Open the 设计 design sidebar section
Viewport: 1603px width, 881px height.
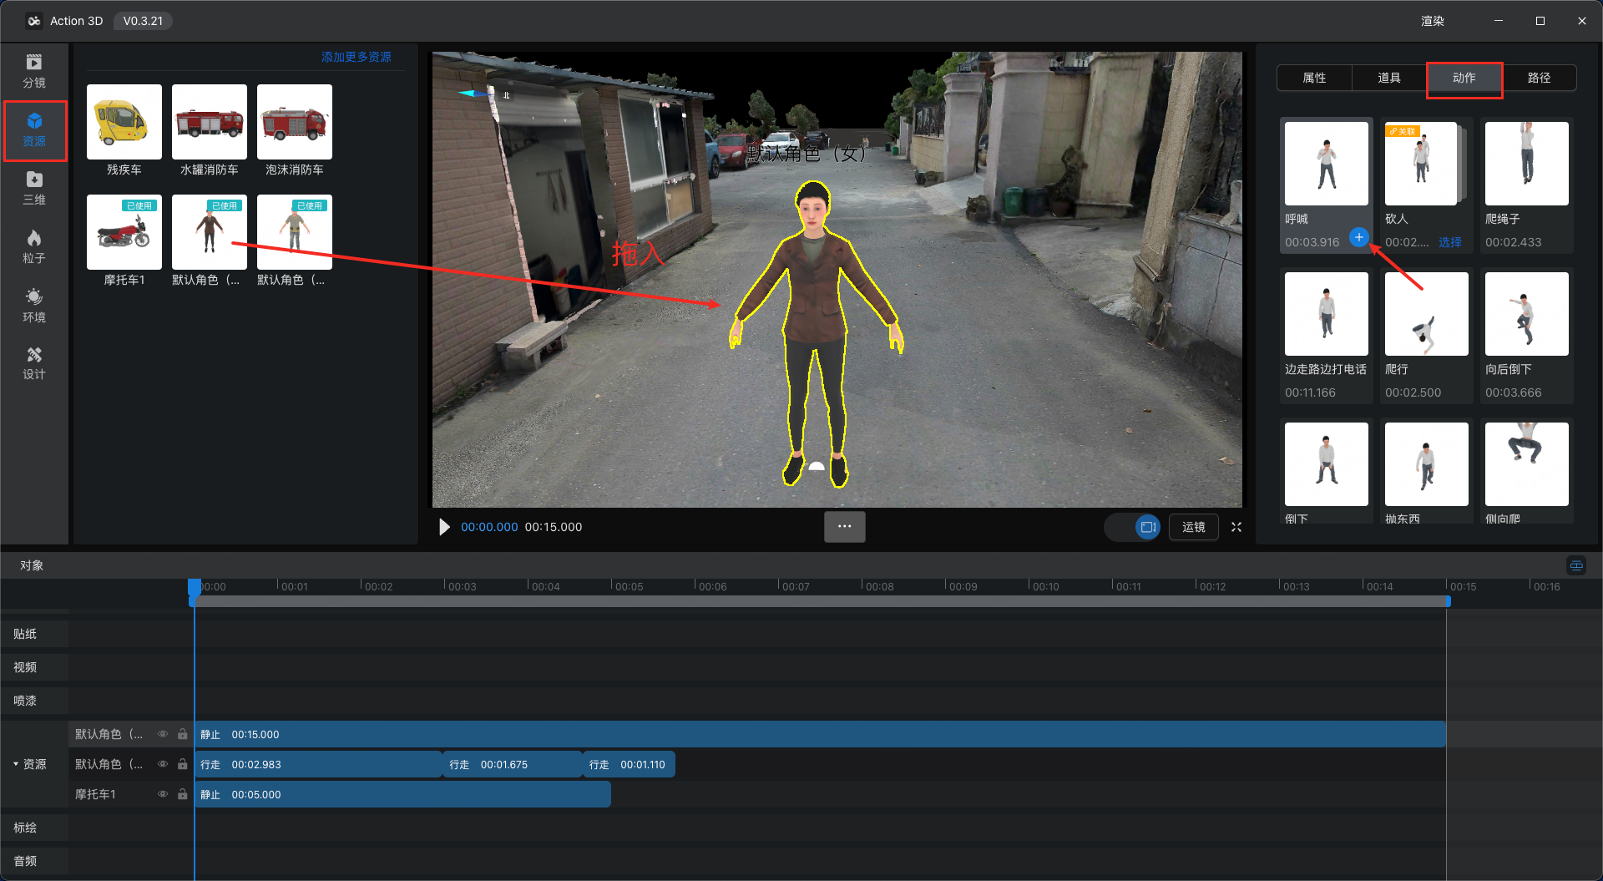pos(33,364)
